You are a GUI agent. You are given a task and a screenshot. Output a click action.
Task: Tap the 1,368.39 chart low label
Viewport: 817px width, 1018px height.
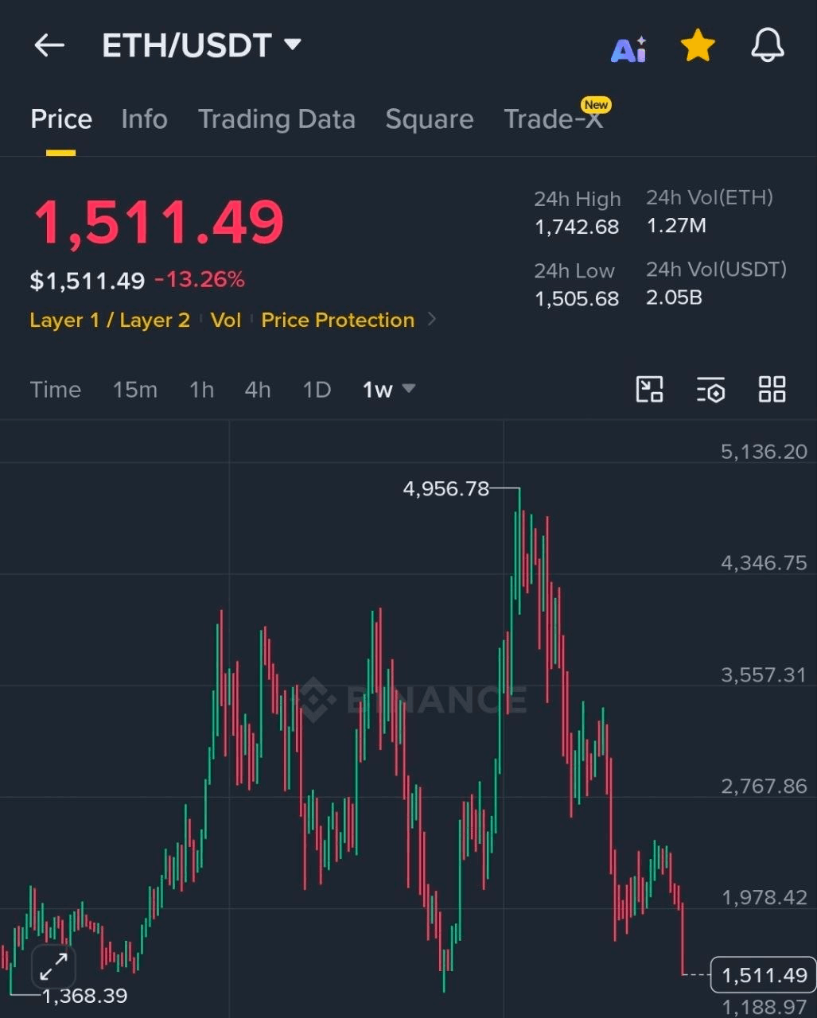[84, 996]
